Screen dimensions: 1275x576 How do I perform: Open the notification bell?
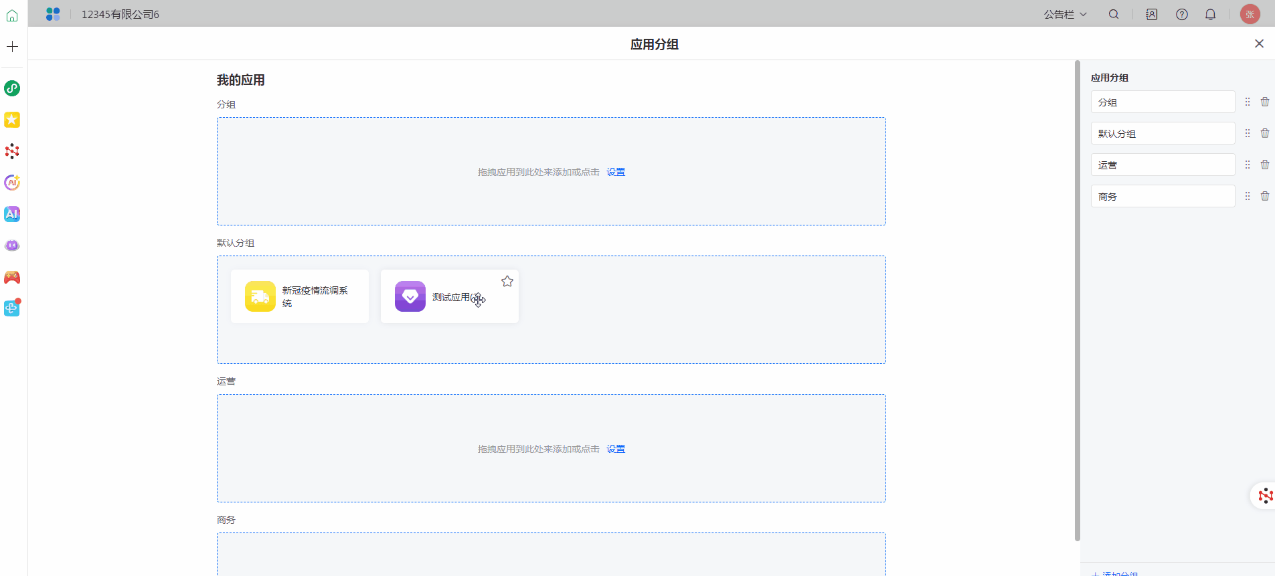[x=1210, y=14]
